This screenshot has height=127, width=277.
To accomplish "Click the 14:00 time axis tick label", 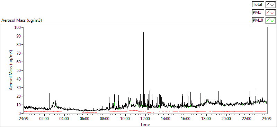I will tap(166, 118).
